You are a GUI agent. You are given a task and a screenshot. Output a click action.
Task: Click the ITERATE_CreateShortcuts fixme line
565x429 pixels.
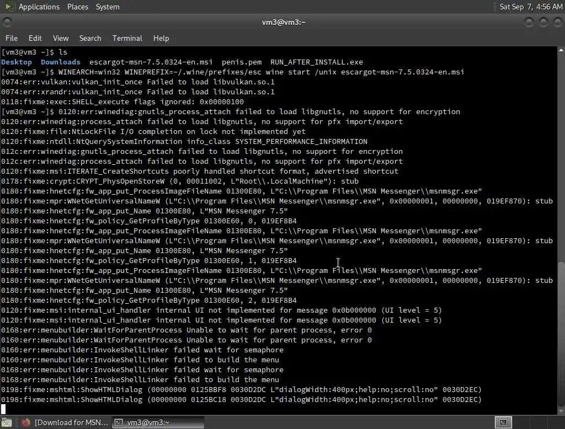click(x=200, y=171)
